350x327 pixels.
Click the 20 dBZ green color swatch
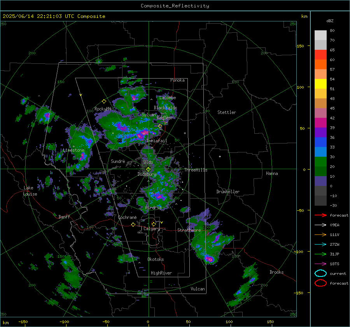tap(320, 162)
